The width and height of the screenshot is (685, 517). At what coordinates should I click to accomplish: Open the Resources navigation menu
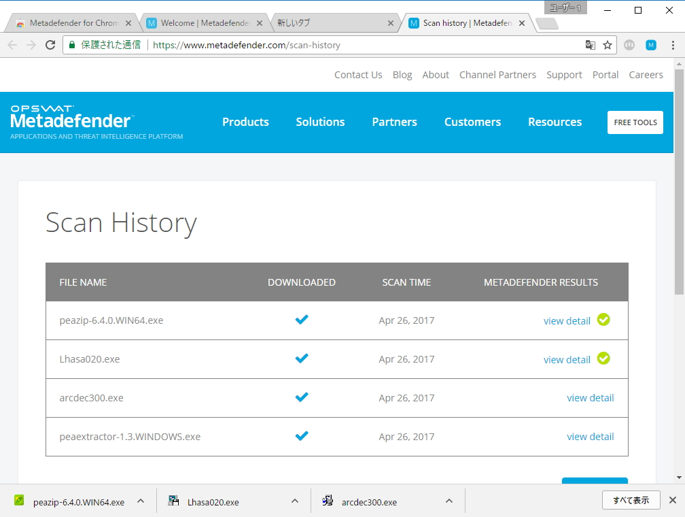555,122
